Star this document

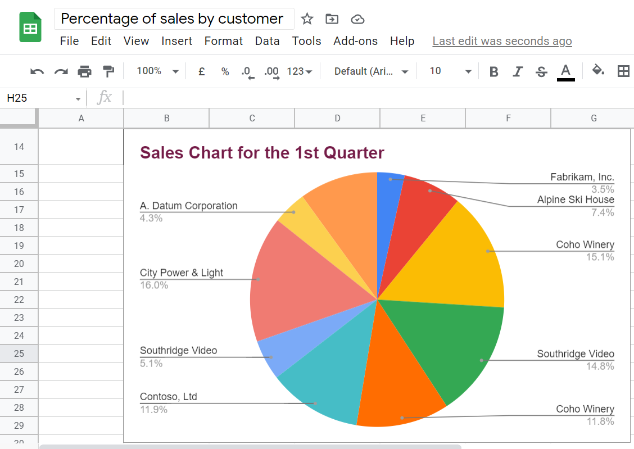pyautogui.click(x=307, y=19)
